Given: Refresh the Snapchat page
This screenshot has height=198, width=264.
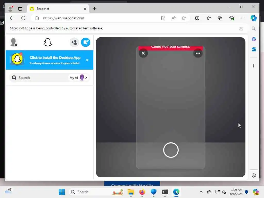Looking at the screenshot, I should pyautogui.click(x=23, y=18).
